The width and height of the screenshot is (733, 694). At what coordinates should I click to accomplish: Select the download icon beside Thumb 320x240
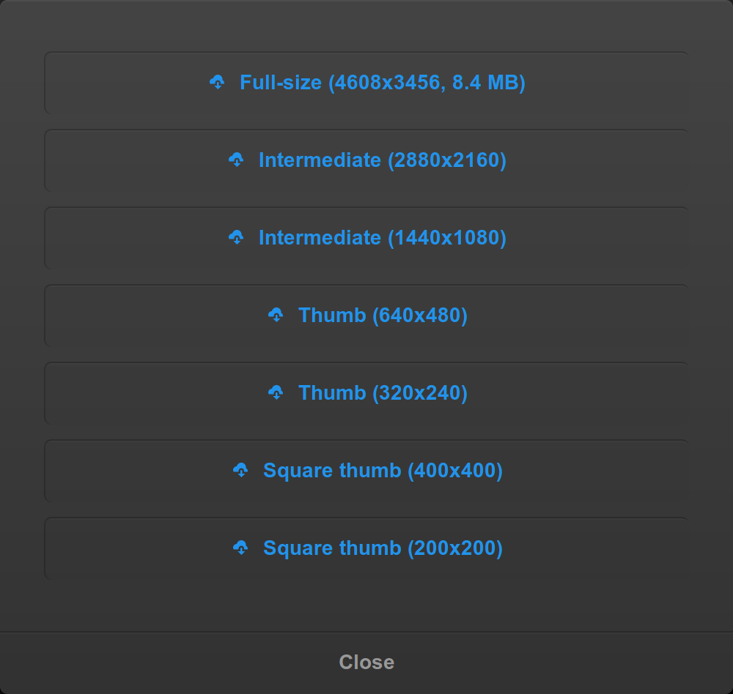point(276,393)
